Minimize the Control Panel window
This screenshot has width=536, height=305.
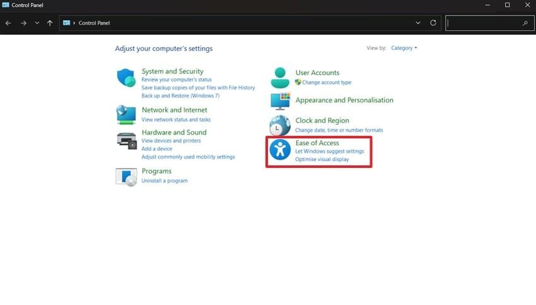(x=487, y=5)
